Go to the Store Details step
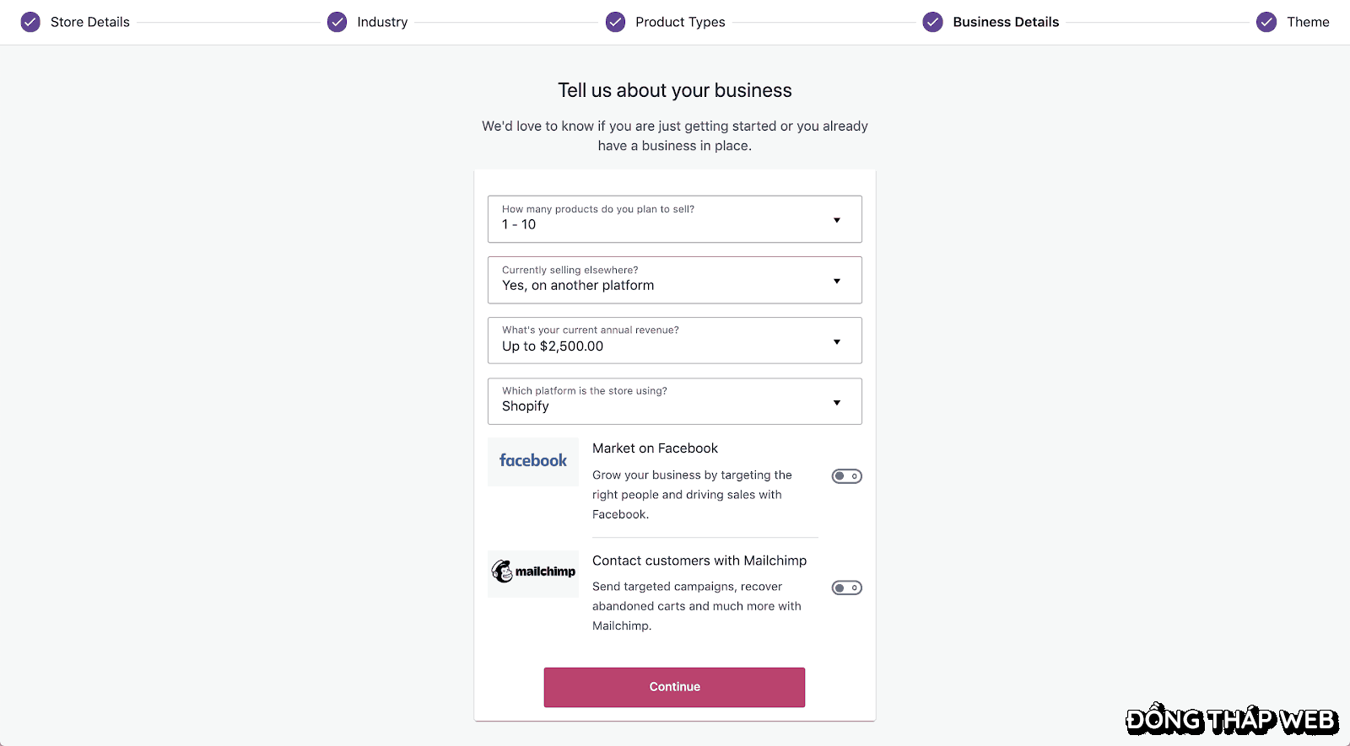The height and width of the screenshot is (746, 1350). pyautogui.click(x=89, y=22)
